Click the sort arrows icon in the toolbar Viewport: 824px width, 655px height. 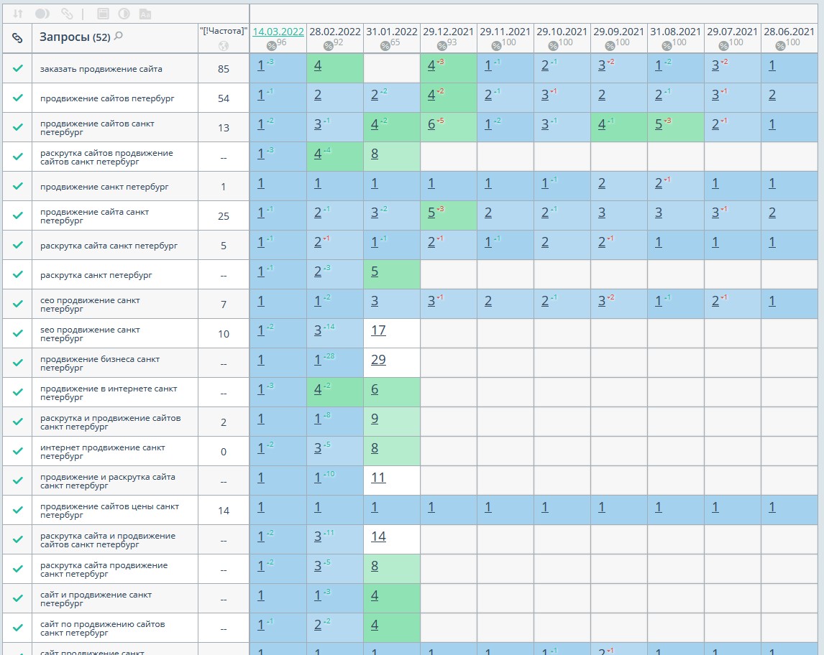(x=18, y=14)
